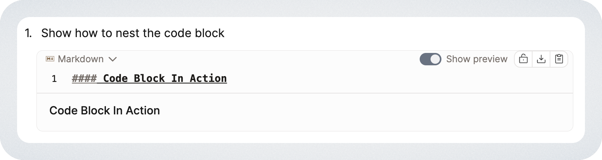This screenshot has height=160, width=602.
Task: Click the "####" heading marker in code
Action: point(84,78)
